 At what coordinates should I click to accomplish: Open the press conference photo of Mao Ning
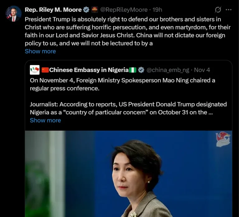129,174
